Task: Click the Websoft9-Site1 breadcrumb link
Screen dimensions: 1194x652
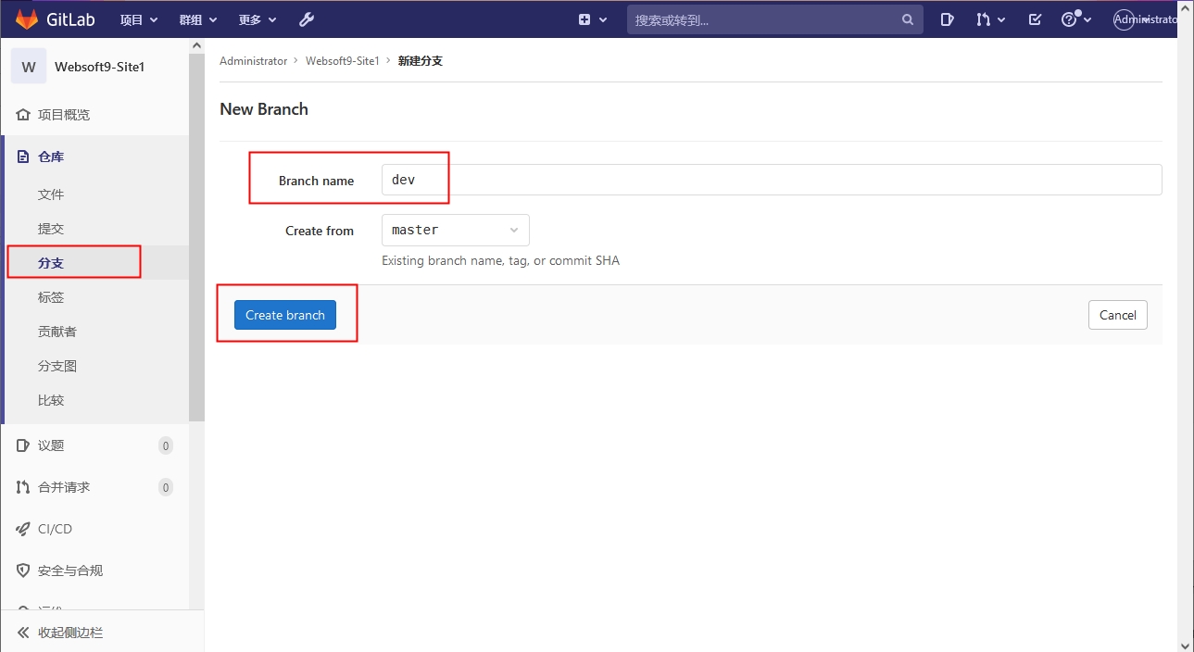Action: pos(343,61)
